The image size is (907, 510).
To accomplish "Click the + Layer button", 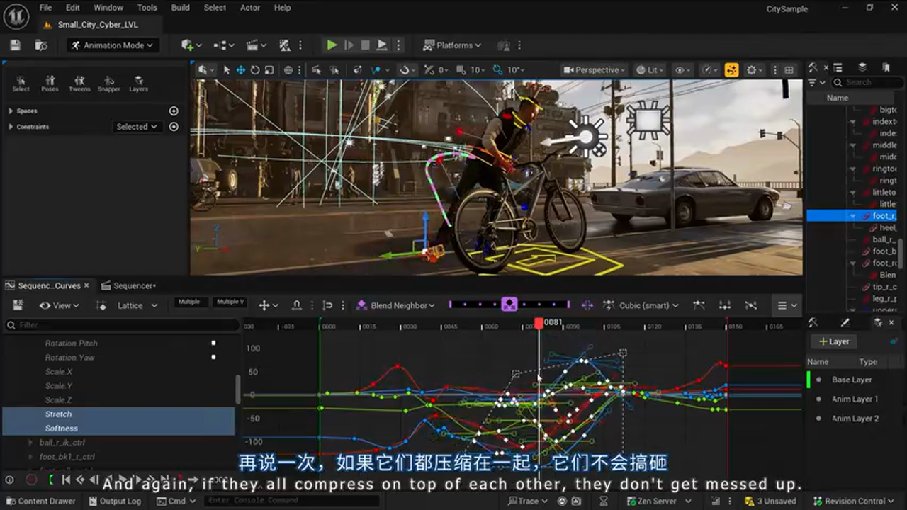I will tap(833, 341).
